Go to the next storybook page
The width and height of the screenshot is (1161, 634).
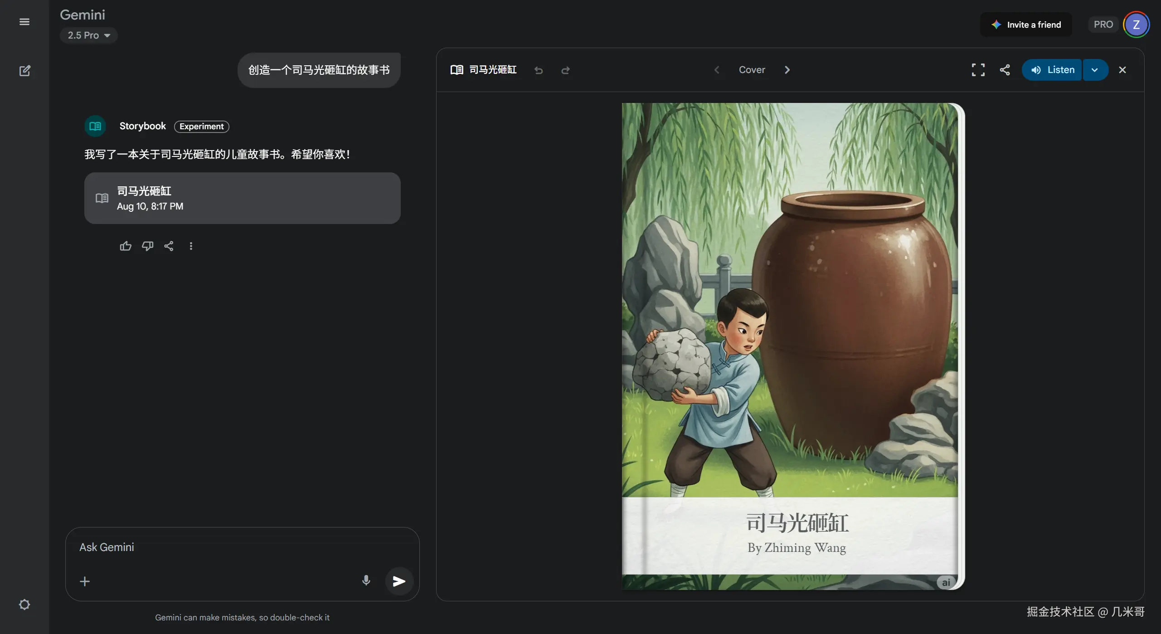(787, 69)
